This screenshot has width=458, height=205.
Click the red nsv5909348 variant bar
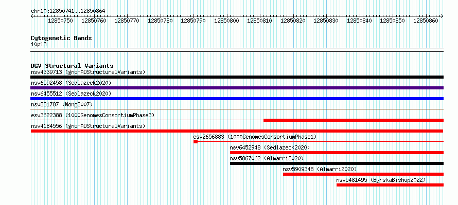(x=363, y=174)
